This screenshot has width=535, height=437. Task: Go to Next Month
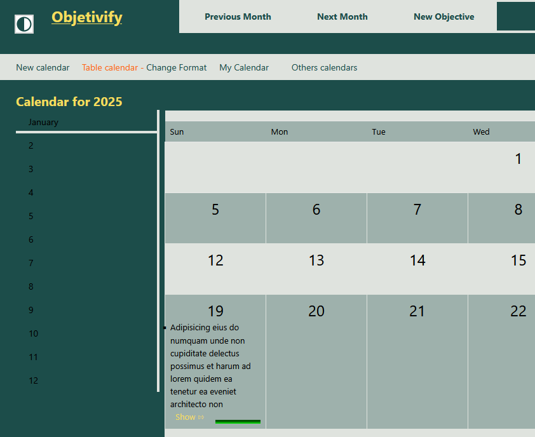[x=342, y=17]
